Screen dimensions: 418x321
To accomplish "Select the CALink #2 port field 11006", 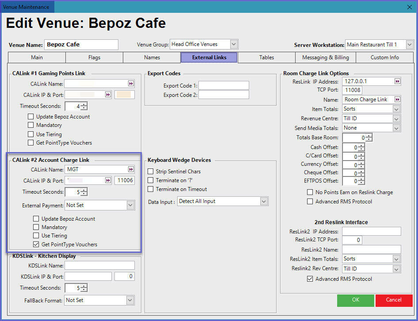I will (125, 180).
